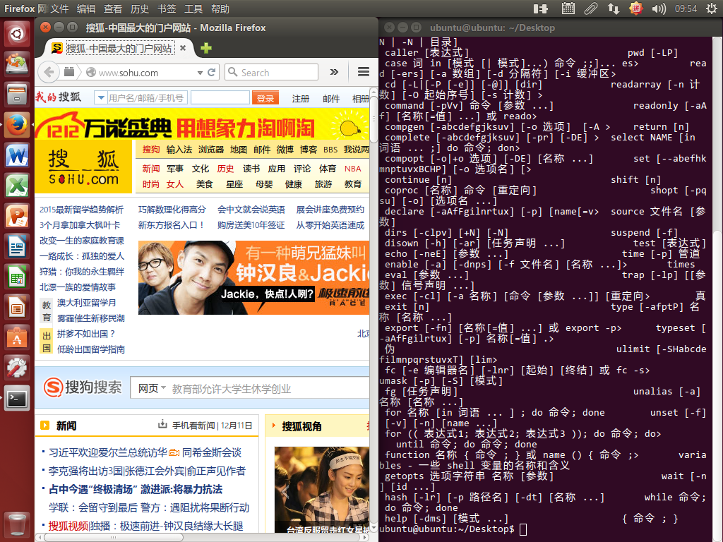Image resolution: width=723 pixels, height=542 pixels.
Task: Open the 书签 menu
Action: [167, 8]
